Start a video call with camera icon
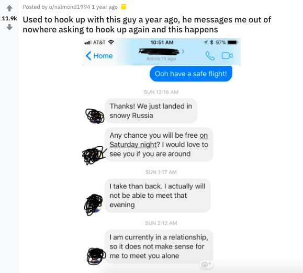Image resolution: width=303 pixels, height=273 pixels. point(227,56)
